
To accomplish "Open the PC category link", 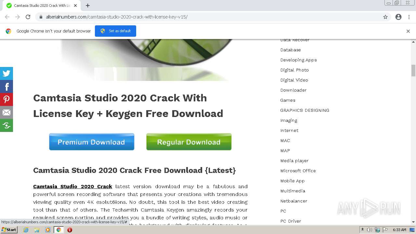I will tap(283, 211).
